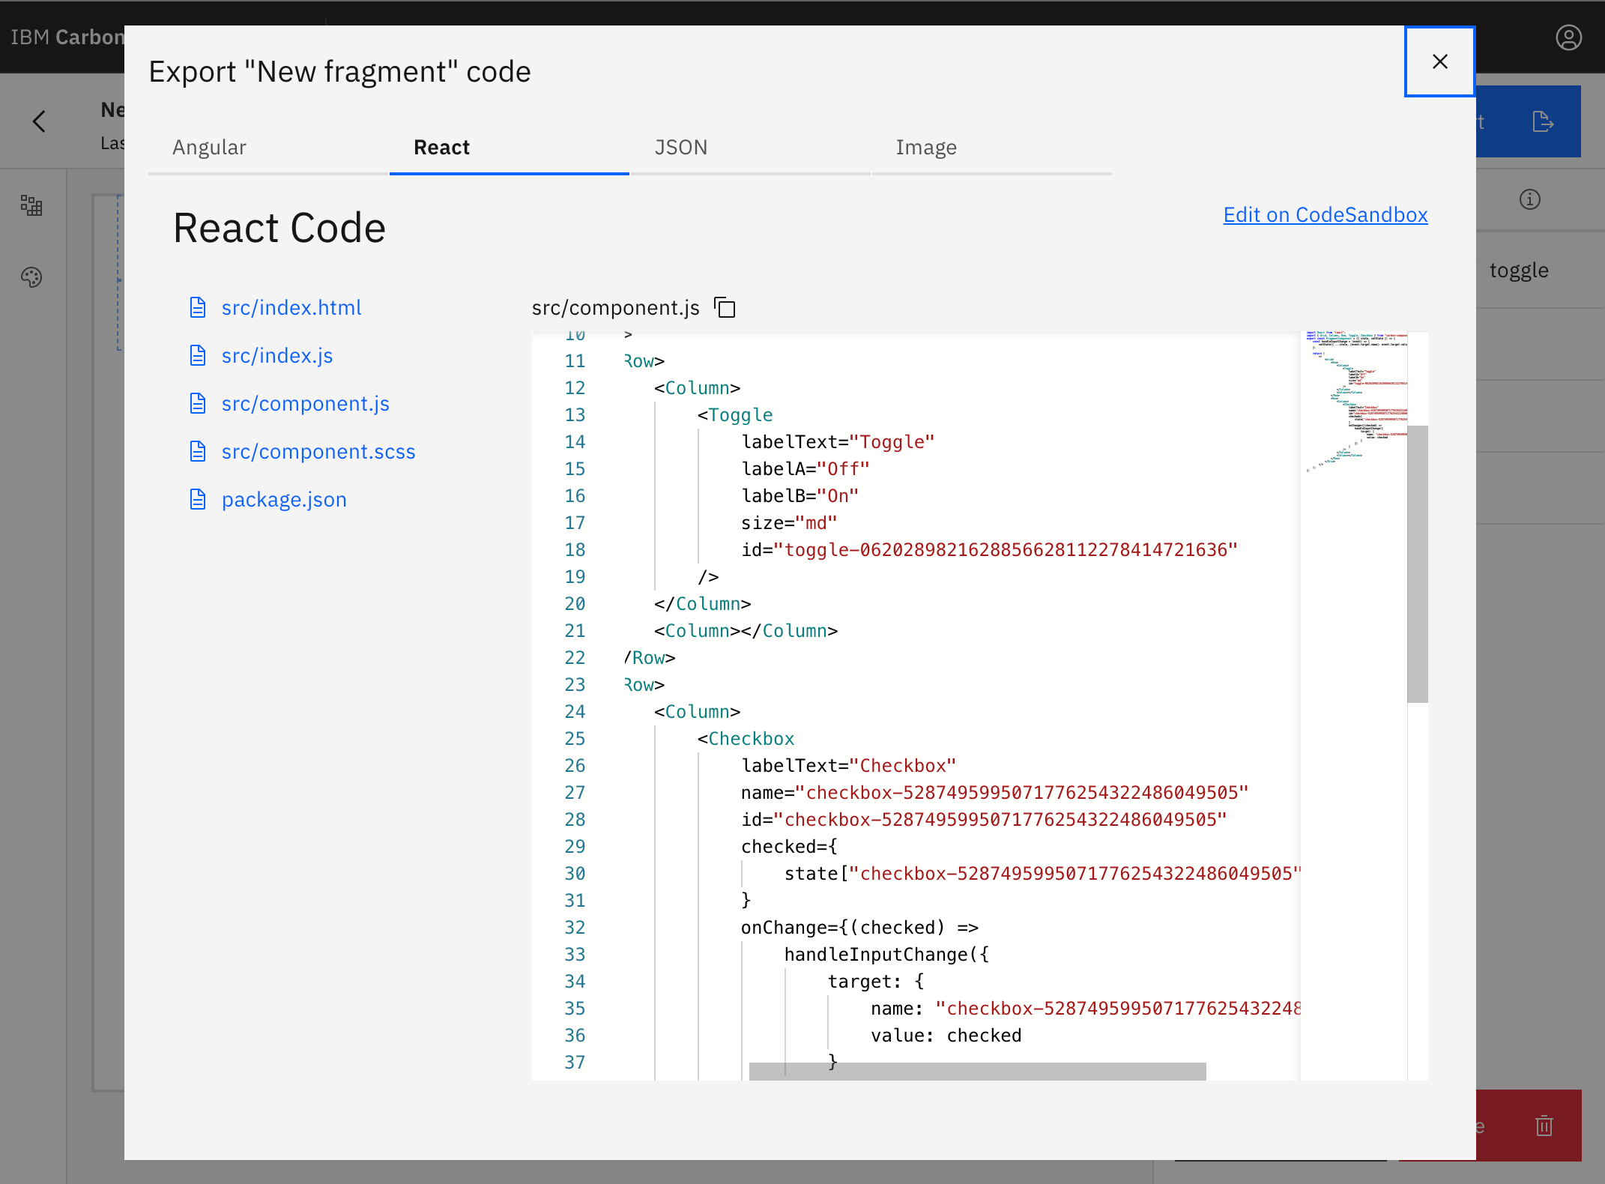This screenshot has height=1184, width=1605.
Task: Open the src/index.html file
Action: point(291,307)
